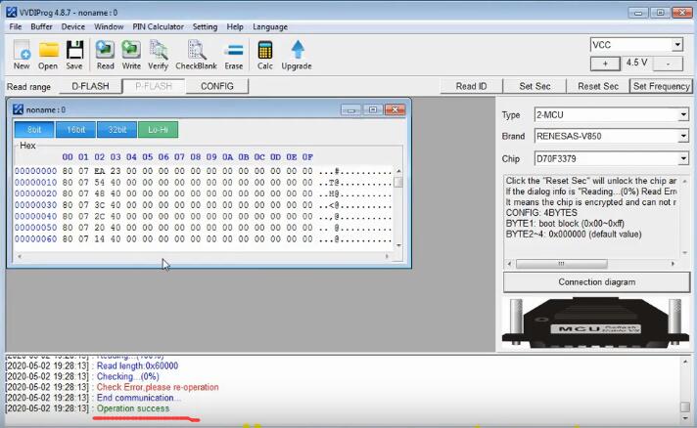Screen dimensions: 697x428
Task: Open the File menu
Action: [x=16, y=26]
